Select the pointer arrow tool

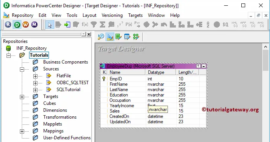point(50,24)
